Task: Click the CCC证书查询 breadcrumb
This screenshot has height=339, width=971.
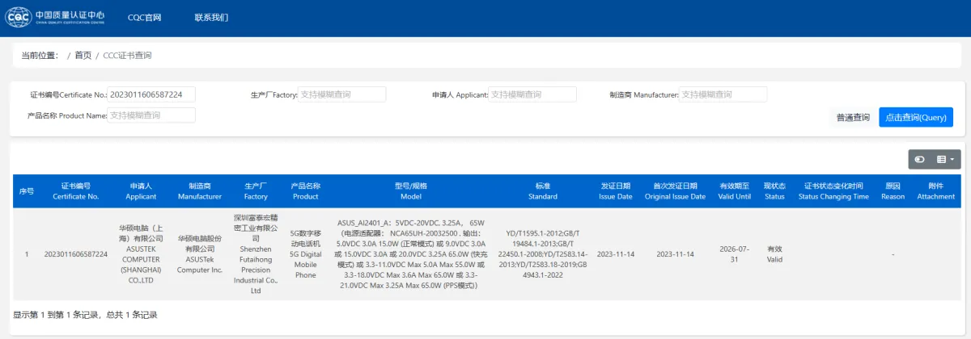Action: pyautogui.click(x=127, y=56)
